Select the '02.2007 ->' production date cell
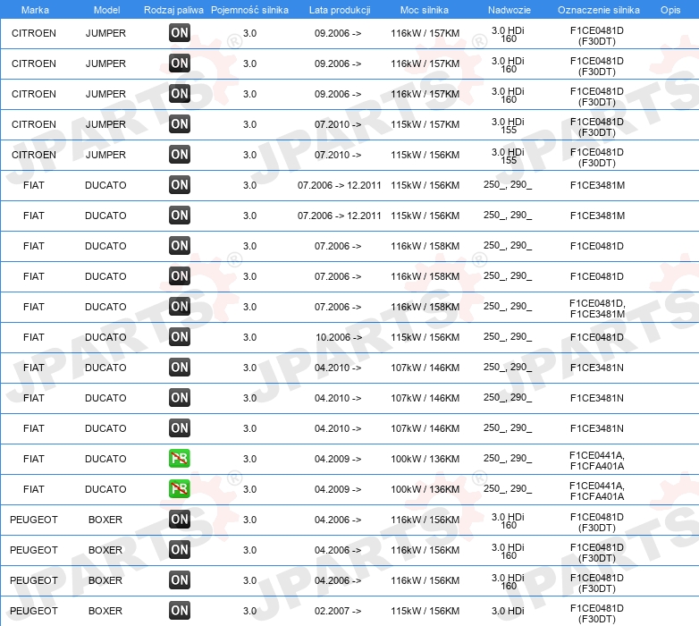This screenshot has width=699, height=626. 338,611
